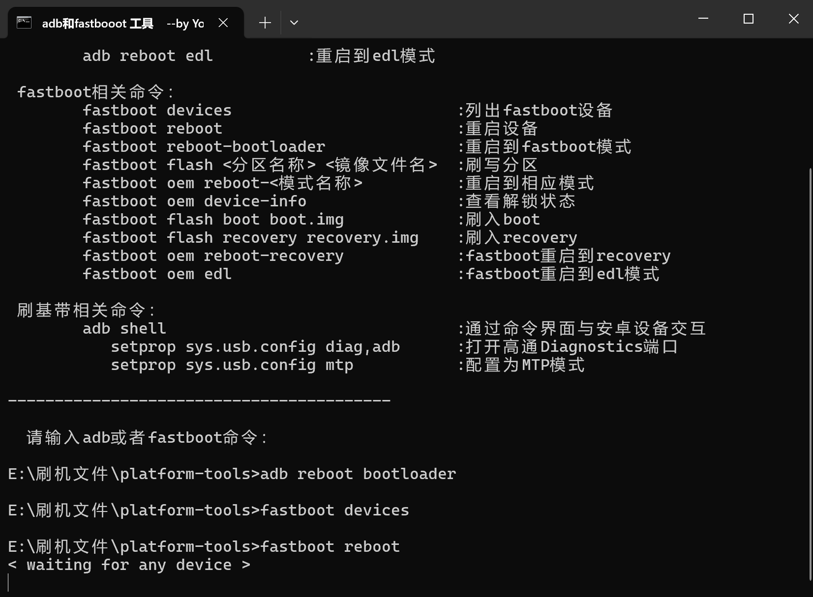813x597 pixels.
Task: Expand the terminal tab options chevron
Action: point(294,23)
